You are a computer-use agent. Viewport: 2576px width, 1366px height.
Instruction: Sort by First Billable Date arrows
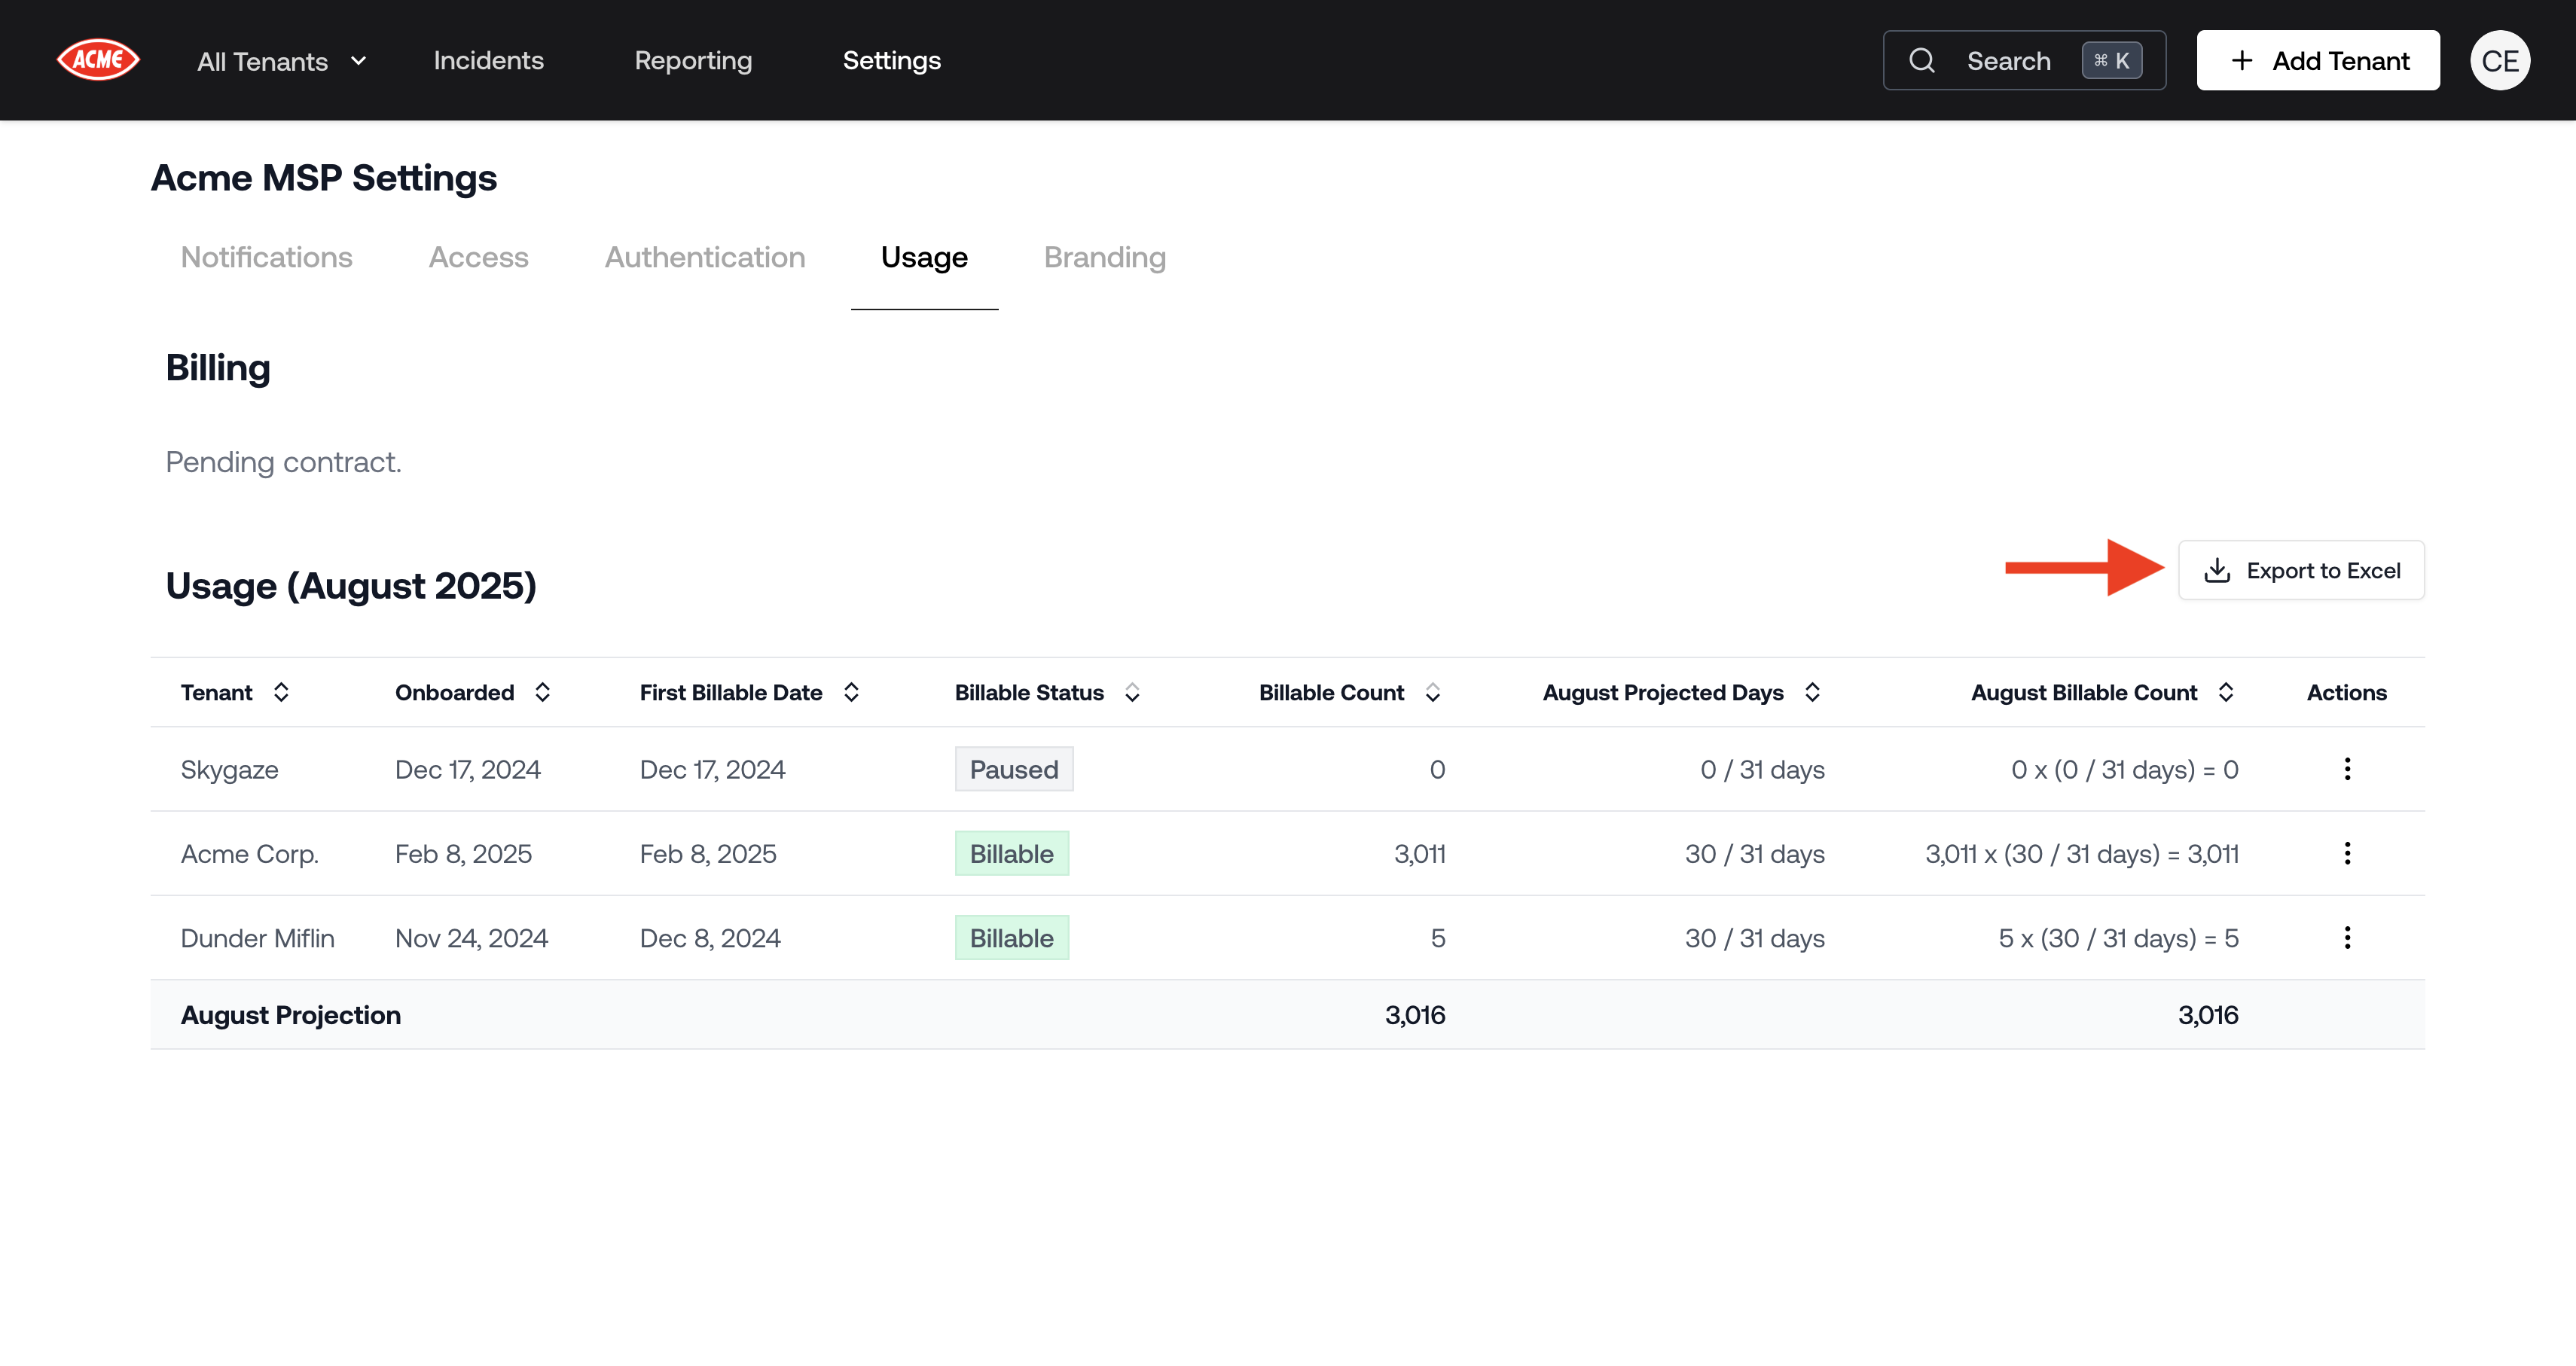851,692
